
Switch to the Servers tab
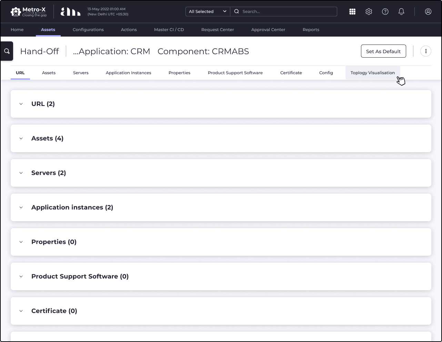click(81, 73)
